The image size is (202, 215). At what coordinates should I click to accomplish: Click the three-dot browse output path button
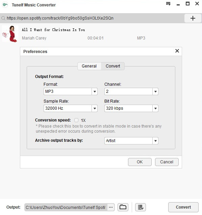tap(111, 207)
